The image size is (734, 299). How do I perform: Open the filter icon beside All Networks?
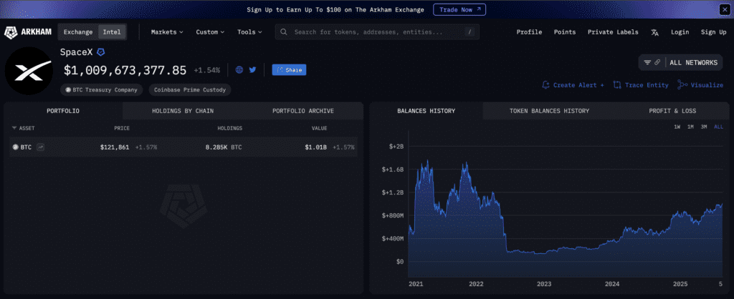tap(647, 63)
